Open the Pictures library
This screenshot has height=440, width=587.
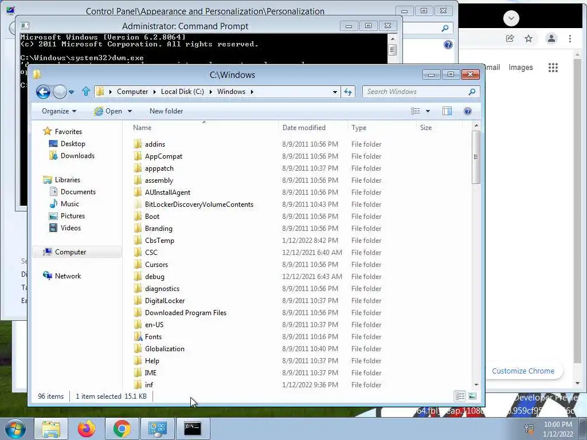(73, 216)
